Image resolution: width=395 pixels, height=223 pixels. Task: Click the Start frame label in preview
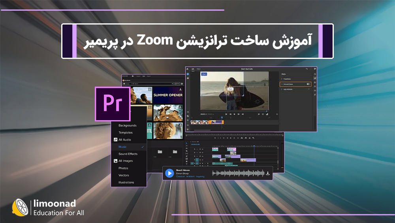(x=231, y=89)
